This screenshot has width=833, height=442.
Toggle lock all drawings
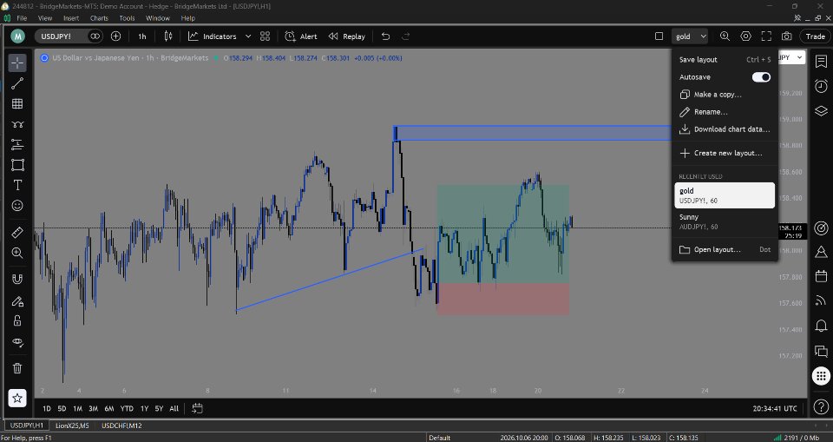coord(17,320)
